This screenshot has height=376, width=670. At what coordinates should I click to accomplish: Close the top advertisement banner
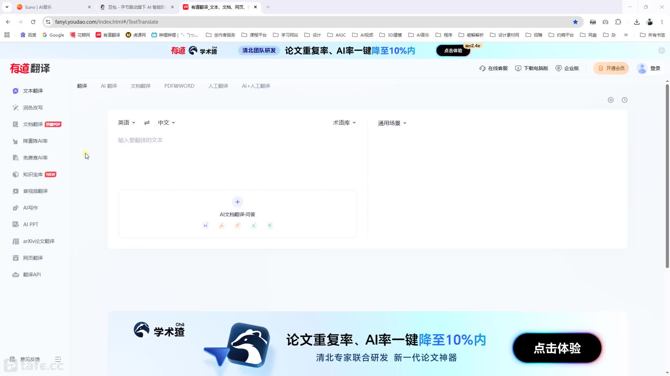[661, 50]
